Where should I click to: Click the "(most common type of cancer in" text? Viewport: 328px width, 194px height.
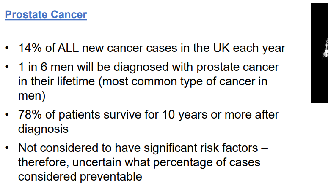183,81
